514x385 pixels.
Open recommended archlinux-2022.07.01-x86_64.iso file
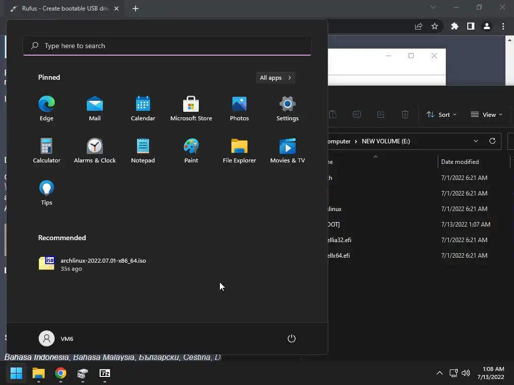(92, 264)
